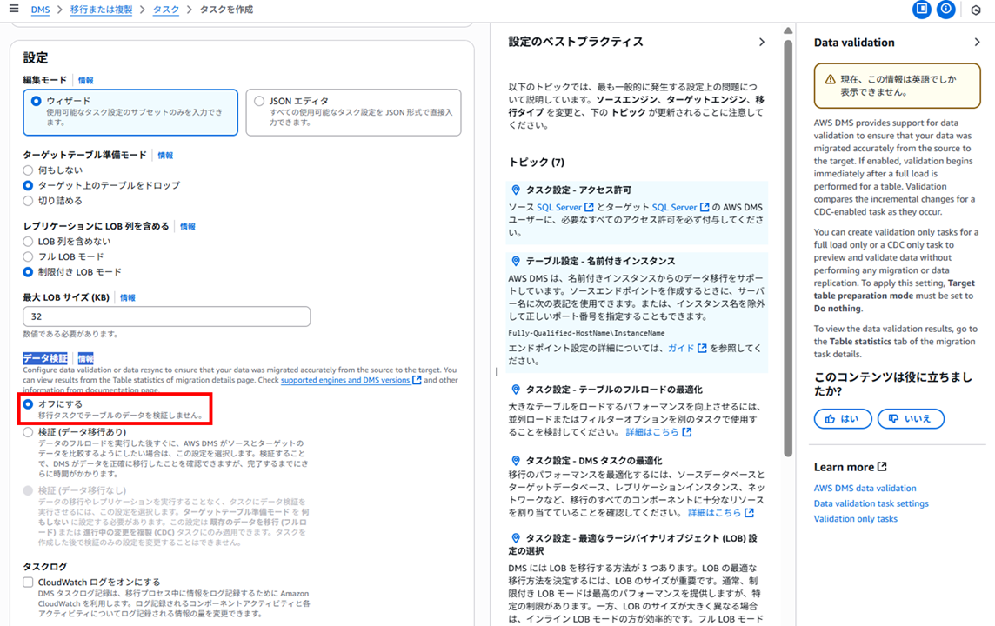Click Fully-Qualified-HostName\InstanceName code text
The image size is (995, 626).
click(x=586, y=333)
